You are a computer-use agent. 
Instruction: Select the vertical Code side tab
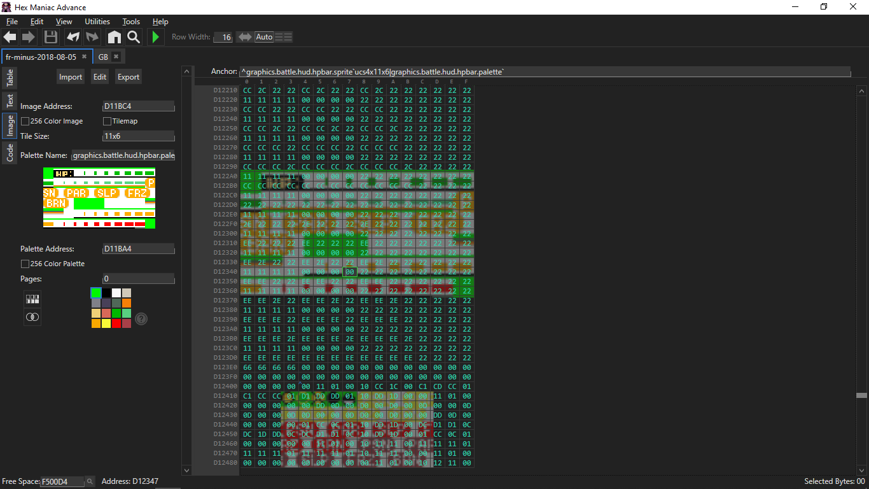coord(10,153)
